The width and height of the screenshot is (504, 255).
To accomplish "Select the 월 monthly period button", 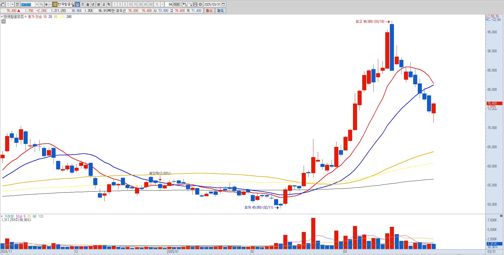I will click(88, 4).
